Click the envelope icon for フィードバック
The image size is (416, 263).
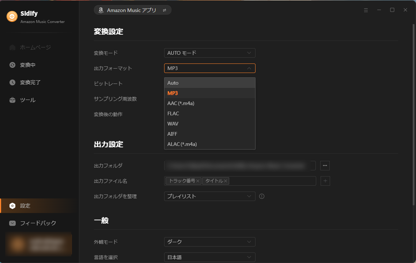[12, 223]
